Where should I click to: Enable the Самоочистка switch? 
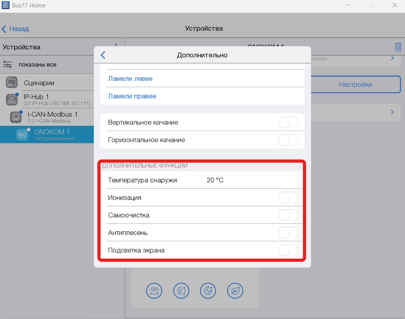pyautogui.click(x=288, y=215)
